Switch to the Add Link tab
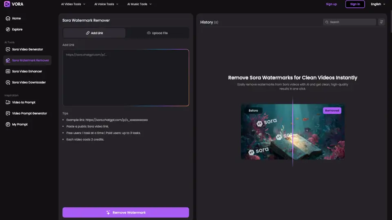 (94, 33)
